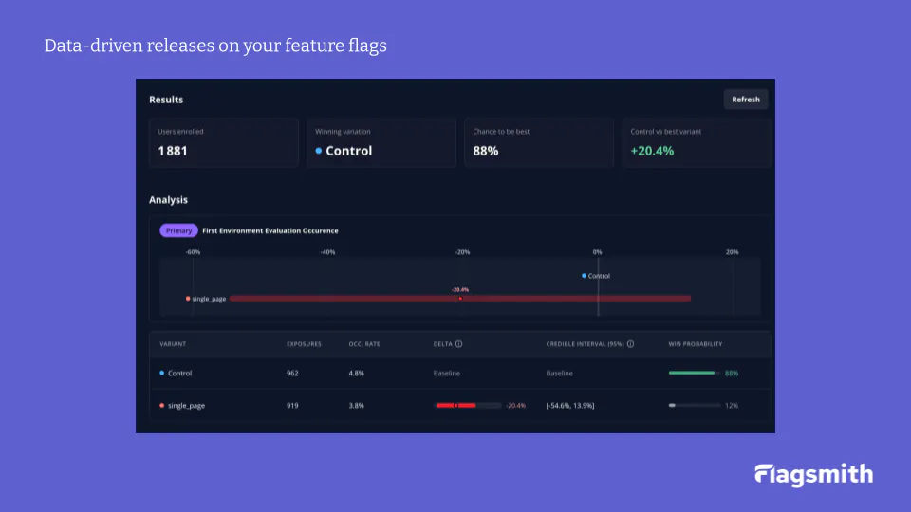Click the 88% win probability for Control

(732, 374)
